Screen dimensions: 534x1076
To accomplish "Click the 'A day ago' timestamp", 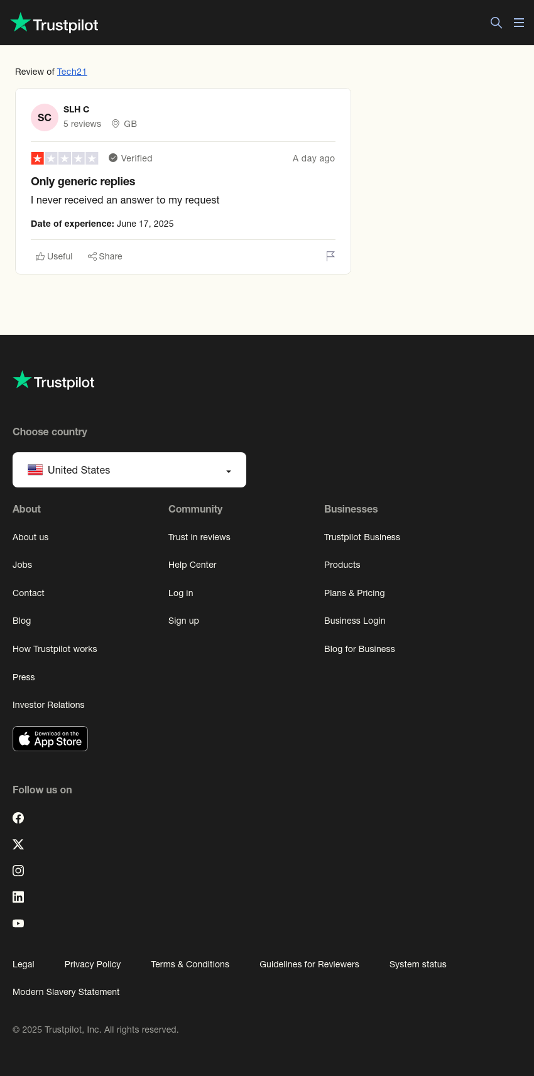I will pos(313,158).
